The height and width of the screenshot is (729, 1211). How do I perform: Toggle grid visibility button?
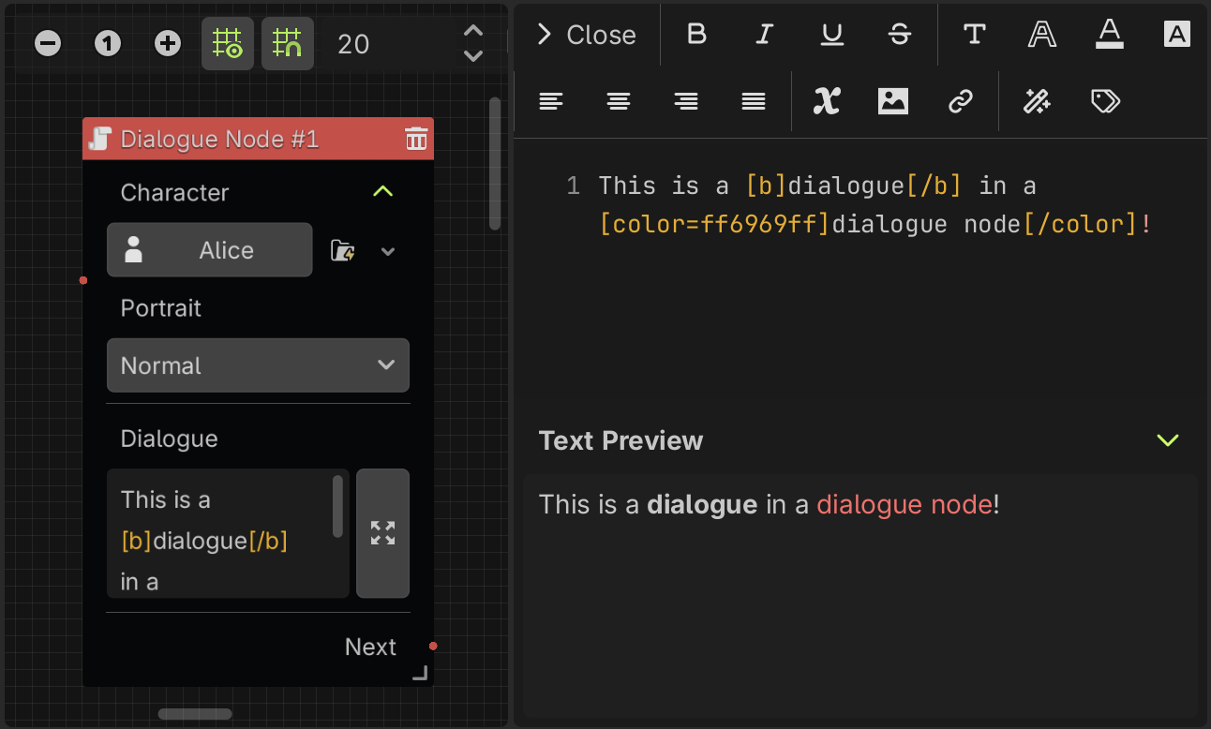click(x=228, y=43)
